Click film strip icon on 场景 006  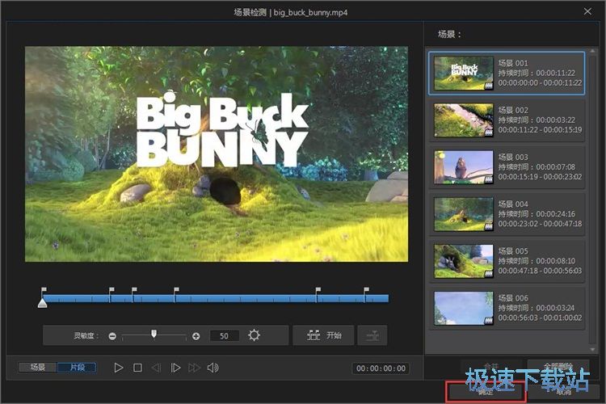click(489, 321)
